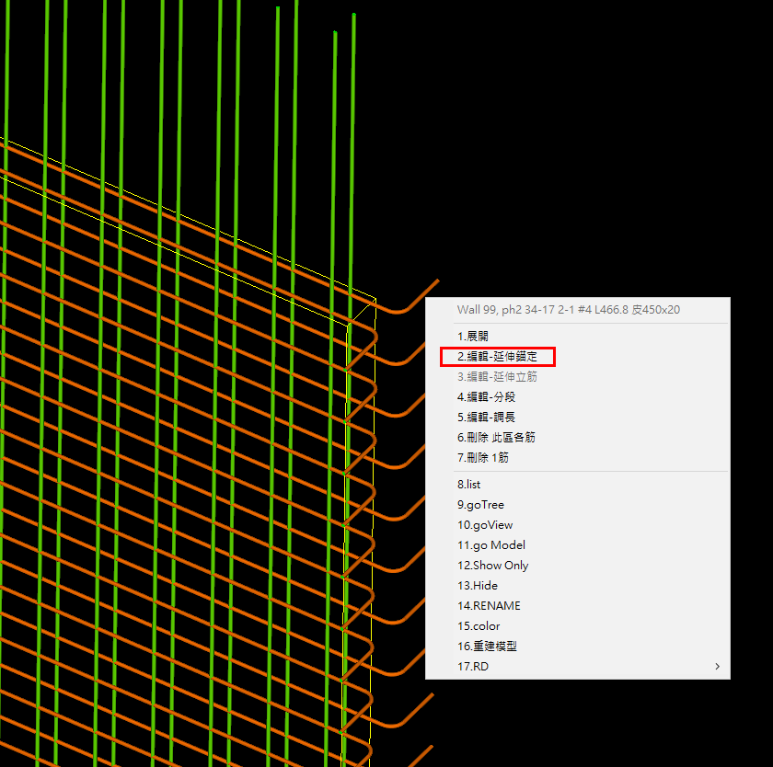This screenshot has height=767, width=773.
Task: Click 11.go Model entry
Action: (577, 544)
